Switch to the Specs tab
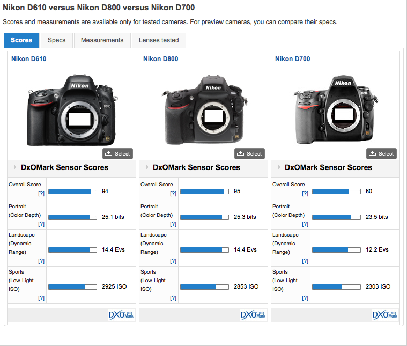This screenshot has height=346, width=407. point(56,40)
